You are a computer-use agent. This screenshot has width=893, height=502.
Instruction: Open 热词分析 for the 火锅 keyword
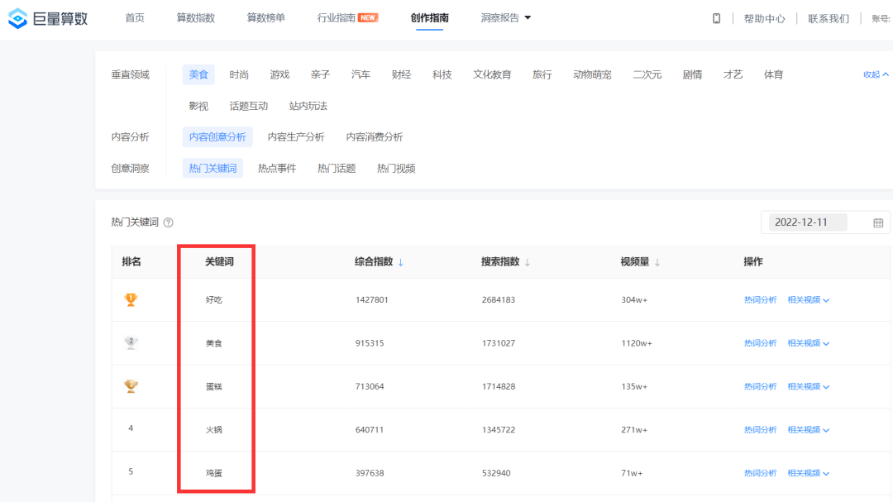[x=760, y=429]
